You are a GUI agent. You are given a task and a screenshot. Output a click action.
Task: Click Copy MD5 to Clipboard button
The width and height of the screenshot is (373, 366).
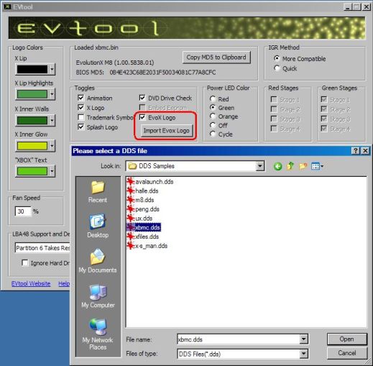(216, 58)
